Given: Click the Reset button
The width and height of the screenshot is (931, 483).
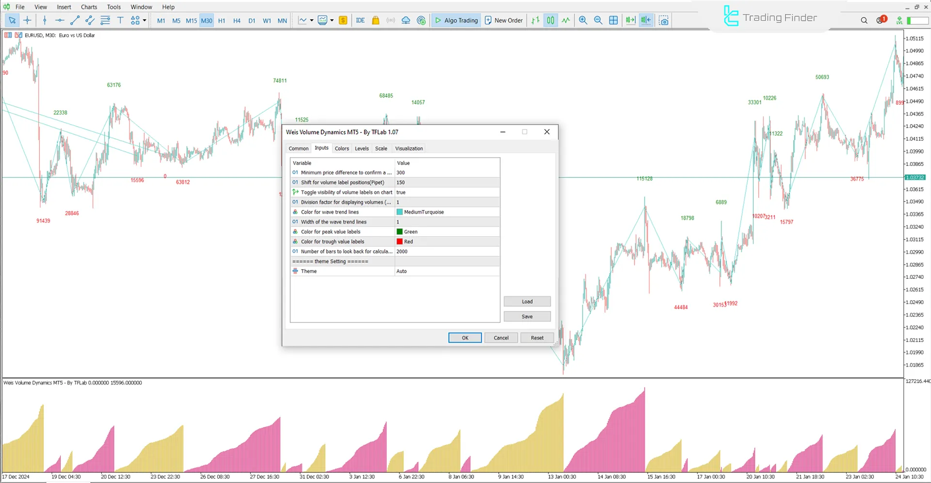Looking at the screenshot, I should coord(537,338).
